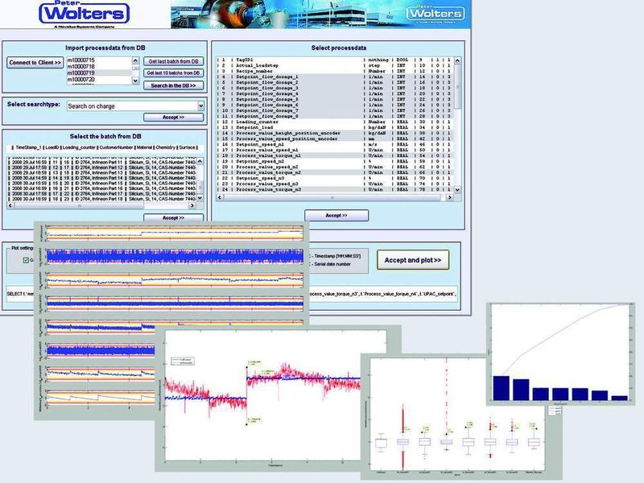Select the batch row Infineon Part 18
Screen dimensions: 644x483
tap(102, 199)
